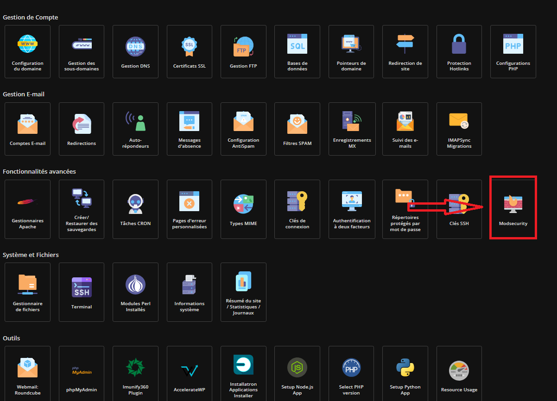Screen dimensions: 557x401
Task: Launch the Gestion DNS tool
Action: [135, 51]
